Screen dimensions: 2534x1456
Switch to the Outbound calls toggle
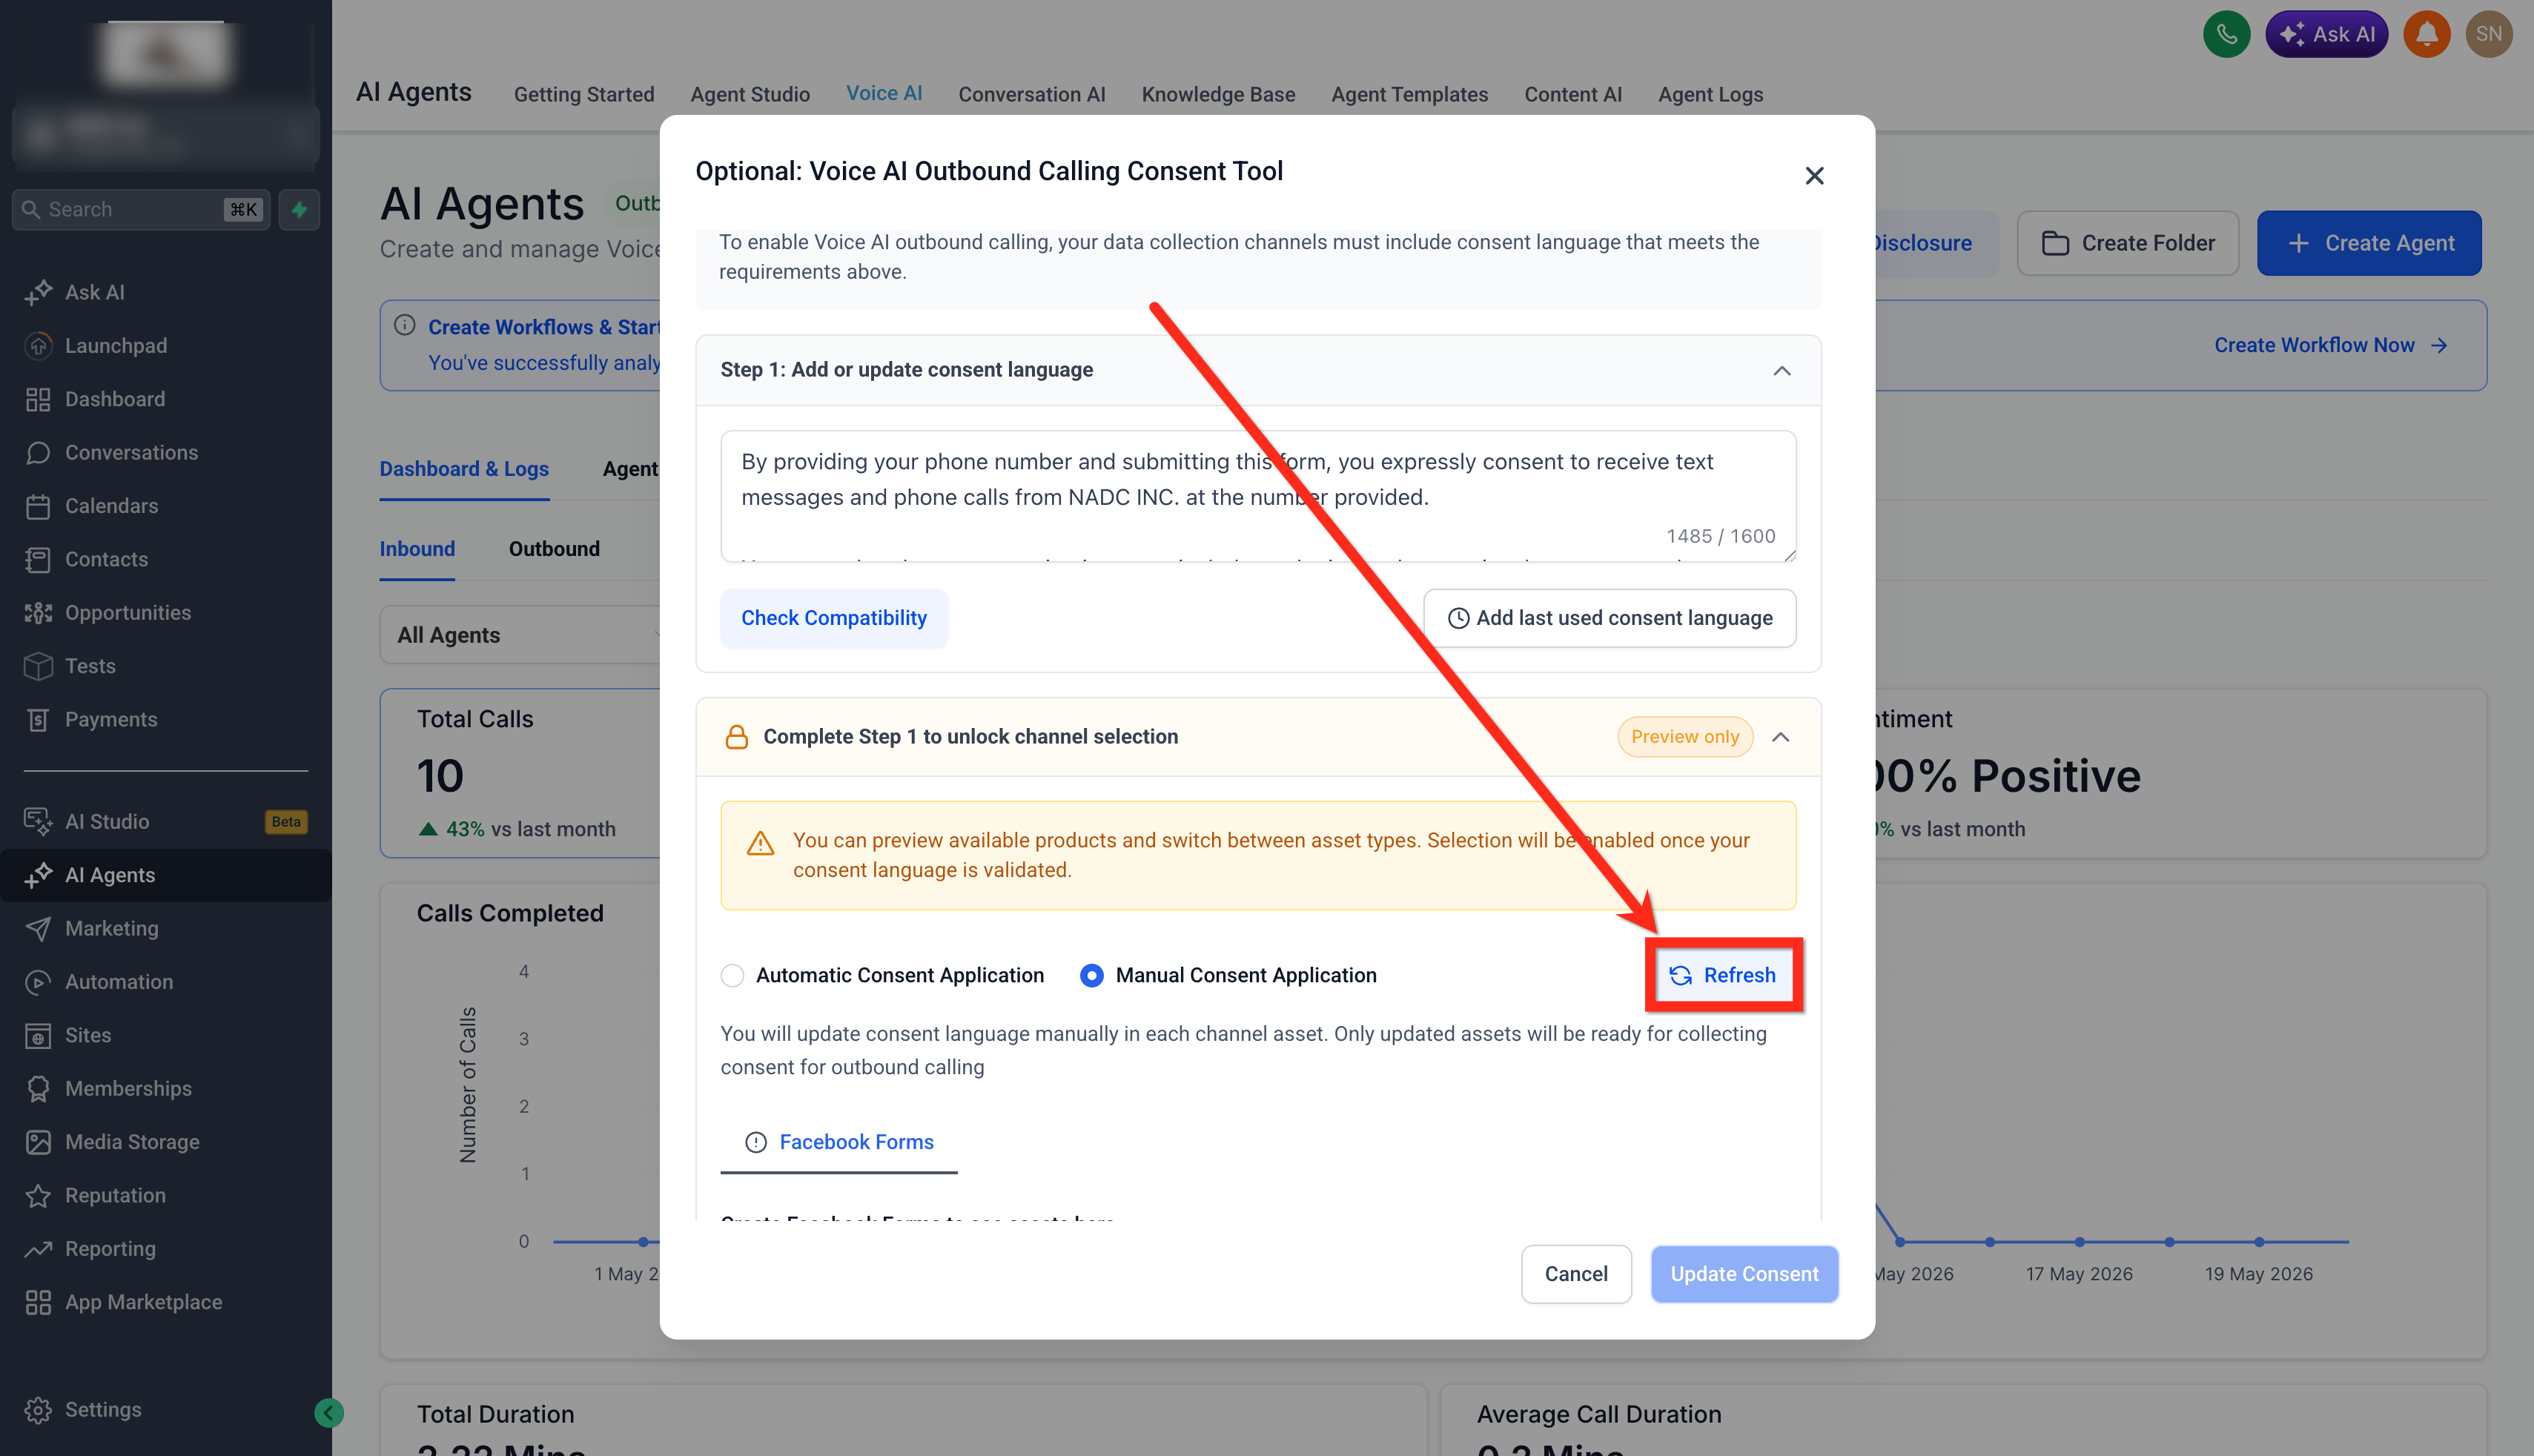554,549
